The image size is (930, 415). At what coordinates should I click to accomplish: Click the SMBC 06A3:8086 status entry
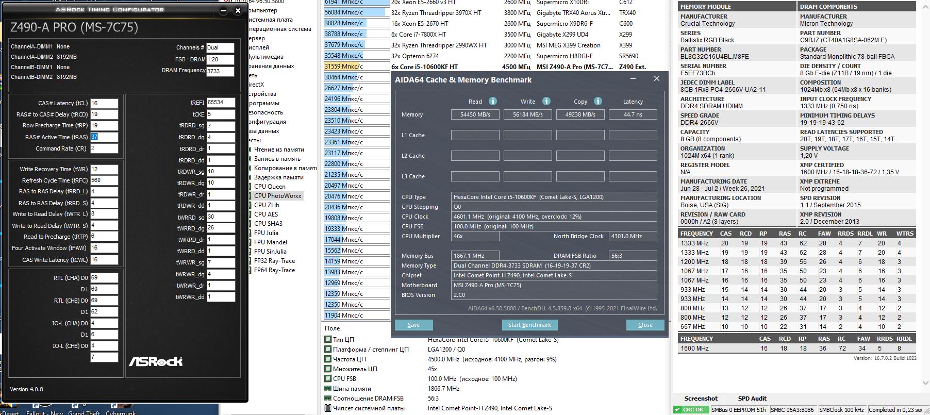tap(792, 410)
